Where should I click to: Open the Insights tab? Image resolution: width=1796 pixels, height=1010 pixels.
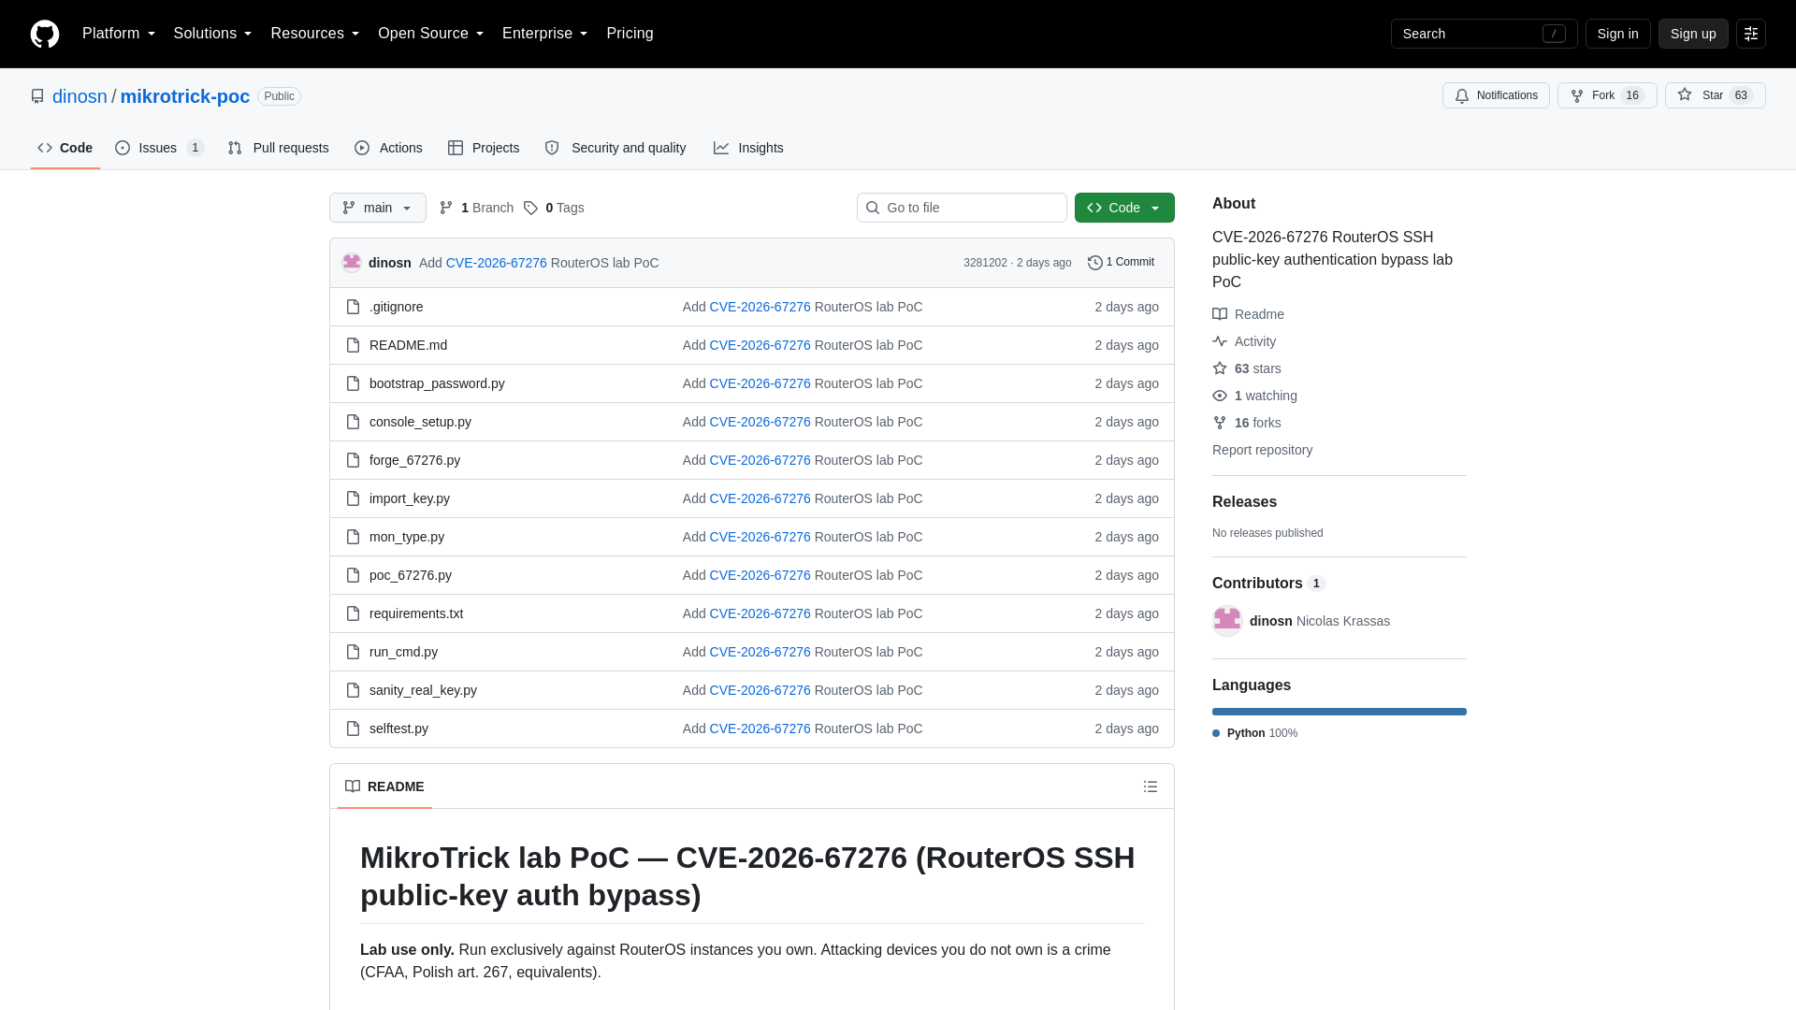(x=748, y=148)
